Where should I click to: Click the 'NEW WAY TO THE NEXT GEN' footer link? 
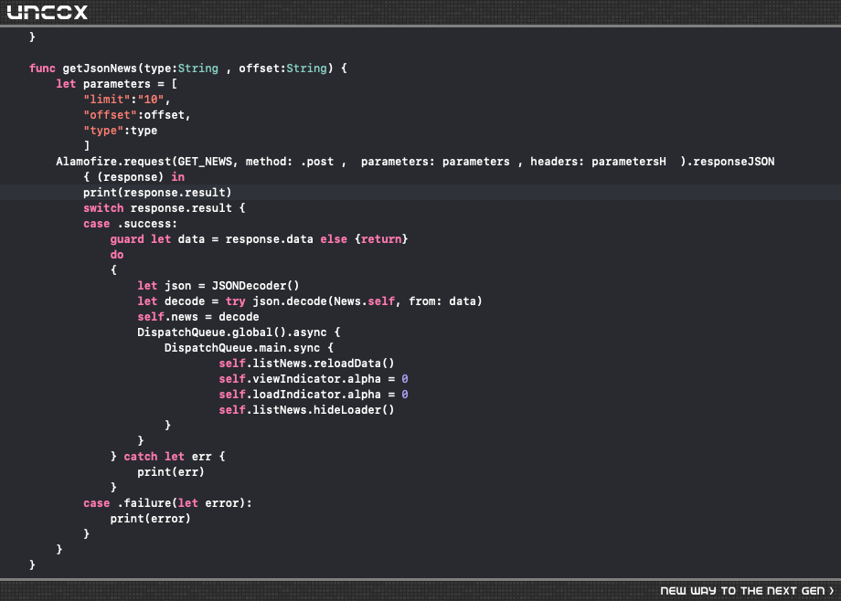pyautogui.click(x=747, y=590)
